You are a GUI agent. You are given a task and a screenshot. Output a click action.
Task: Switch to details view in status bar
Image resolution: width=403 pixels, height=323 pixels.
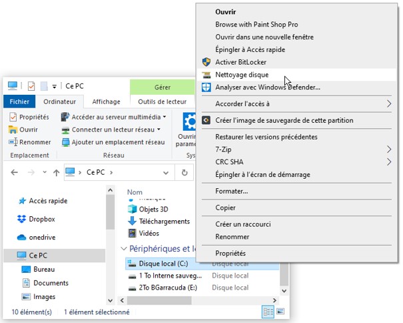tap(268, 312)
